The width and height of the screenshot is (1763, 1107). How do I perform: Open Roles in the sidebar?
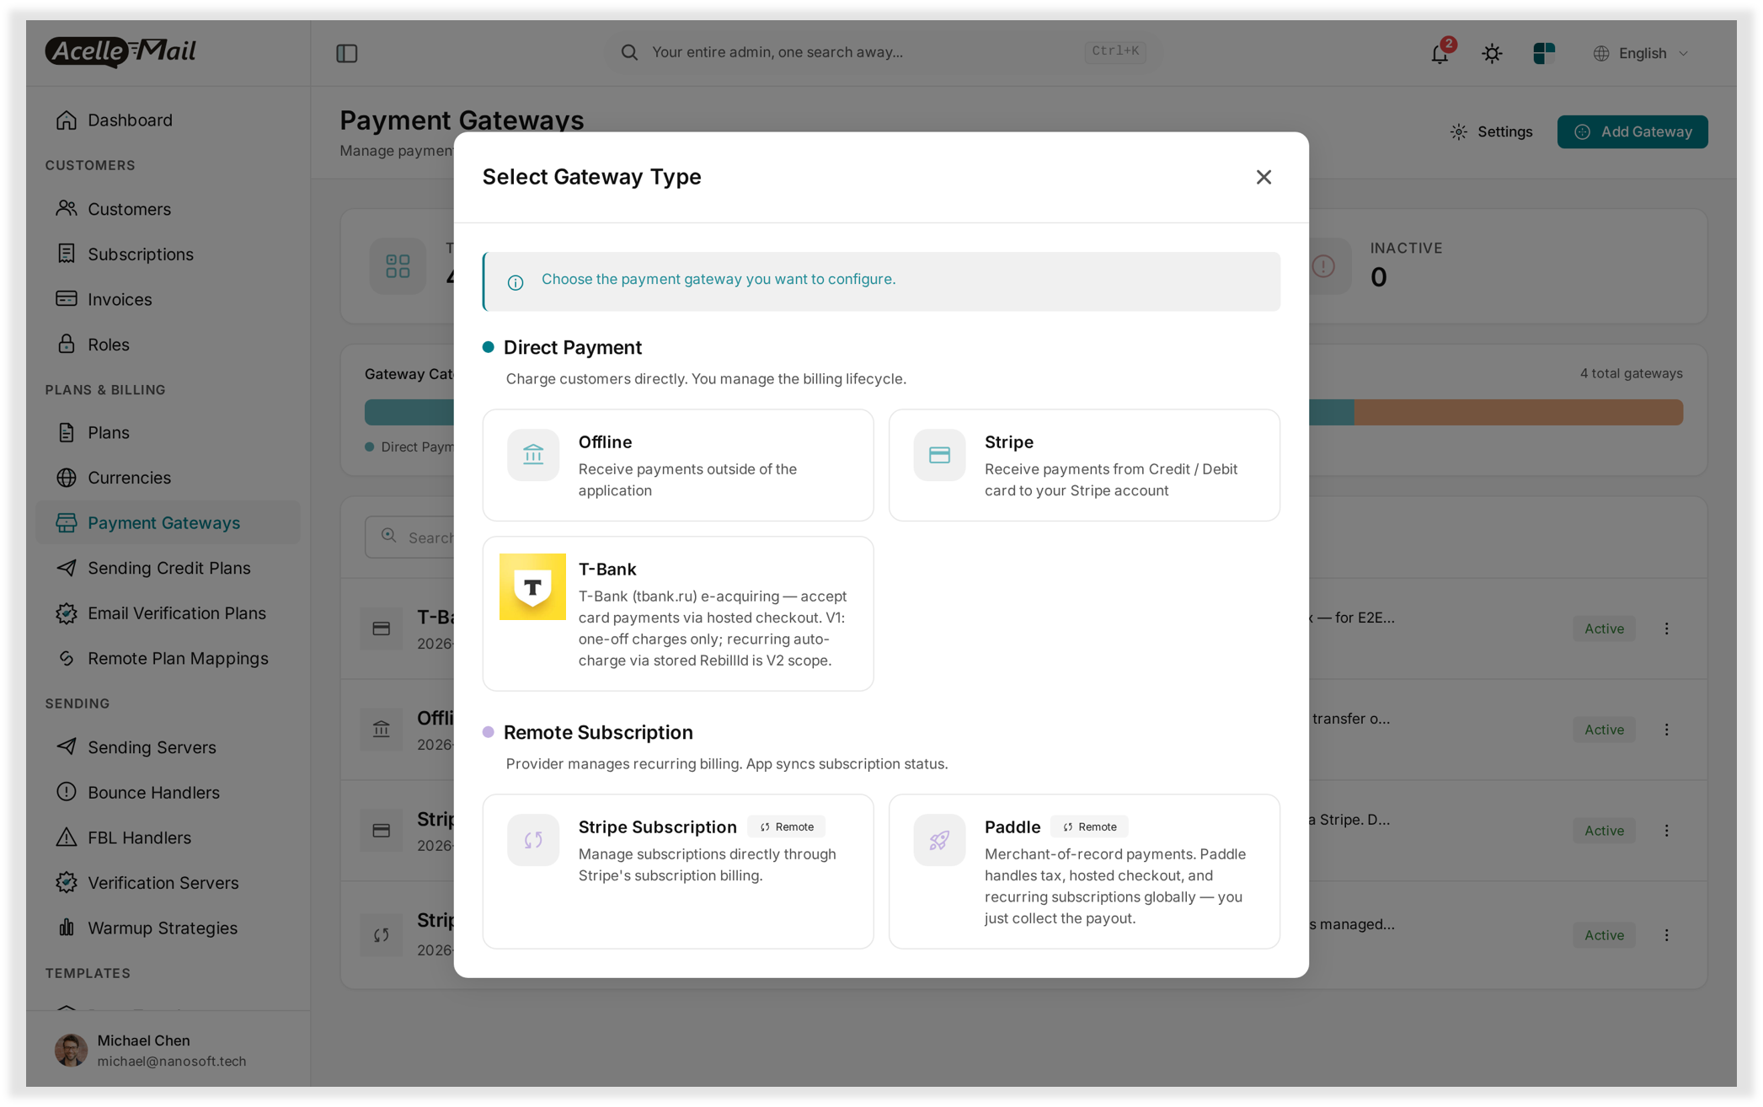pyautogui.click(x=168, y=345)
